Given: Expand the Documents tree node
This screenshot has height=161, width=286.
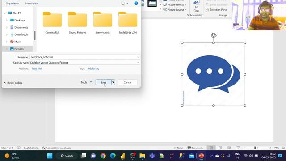Looking at the screenshot, I should click(7, 27).
